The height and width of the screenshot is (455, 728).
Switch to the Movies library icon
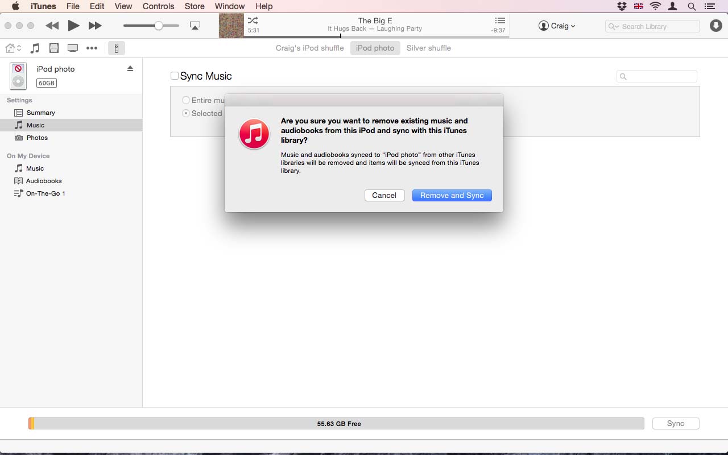[x=54, y=48]
